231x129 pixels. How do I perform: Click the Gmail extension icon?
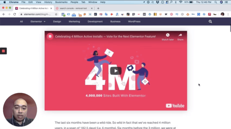101,14
